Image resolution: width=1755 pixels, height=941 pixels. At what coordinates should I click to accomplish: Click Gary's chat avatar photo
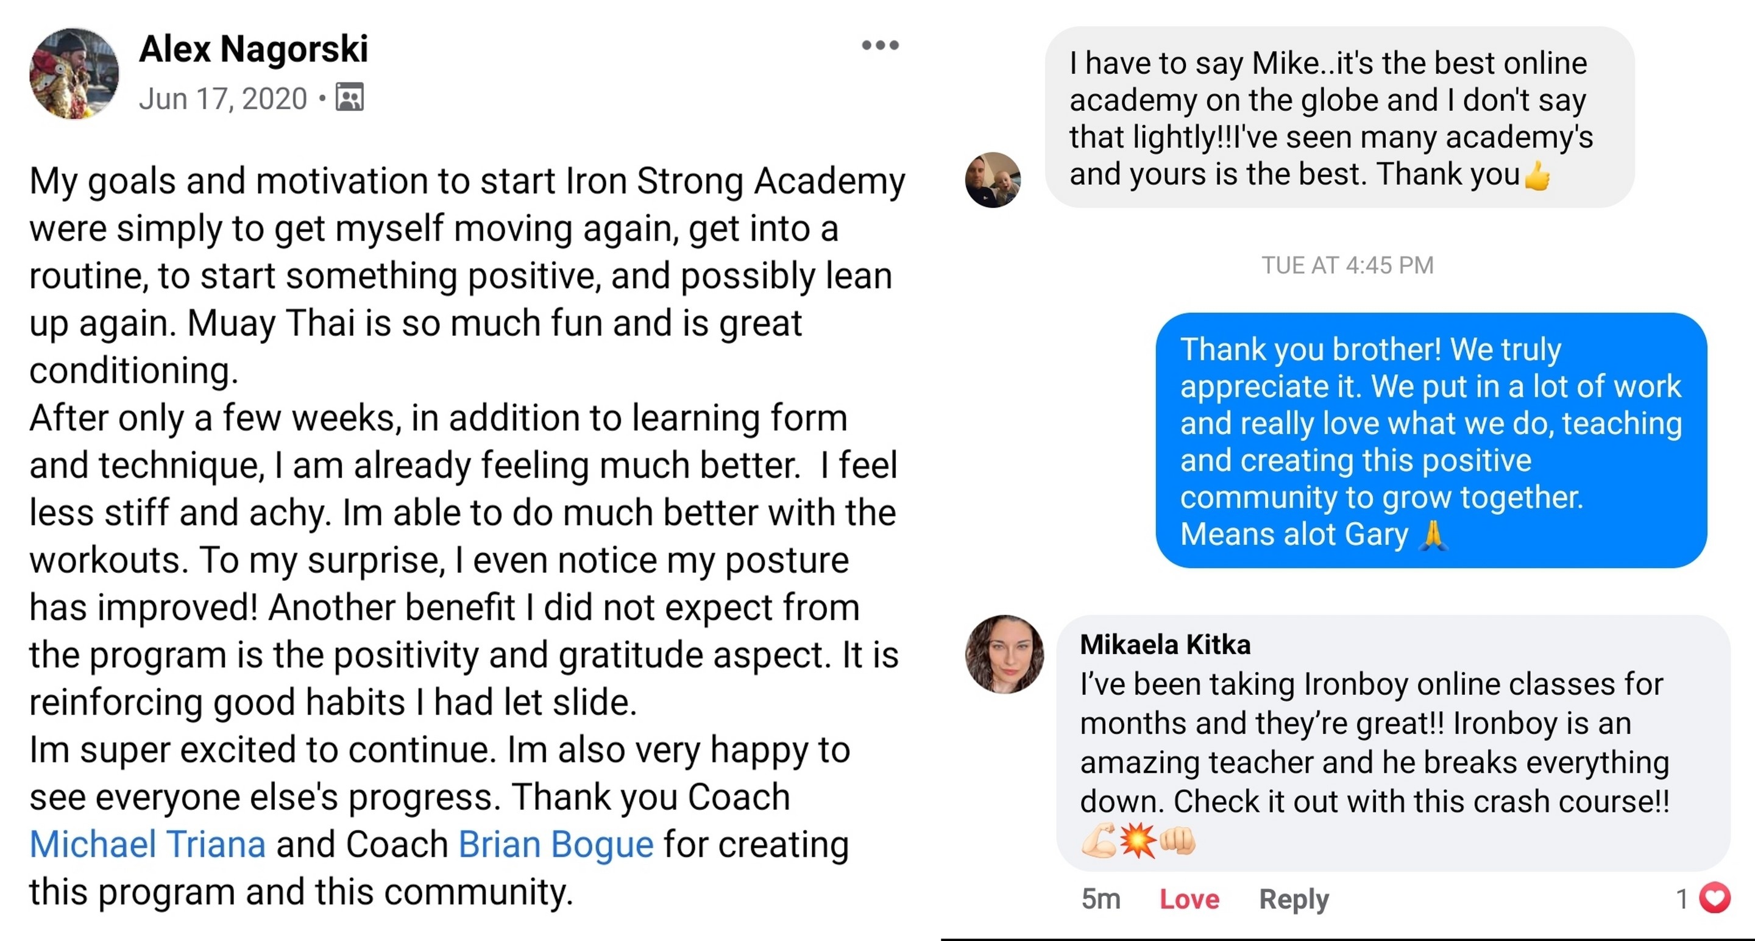tap(993, 180)
